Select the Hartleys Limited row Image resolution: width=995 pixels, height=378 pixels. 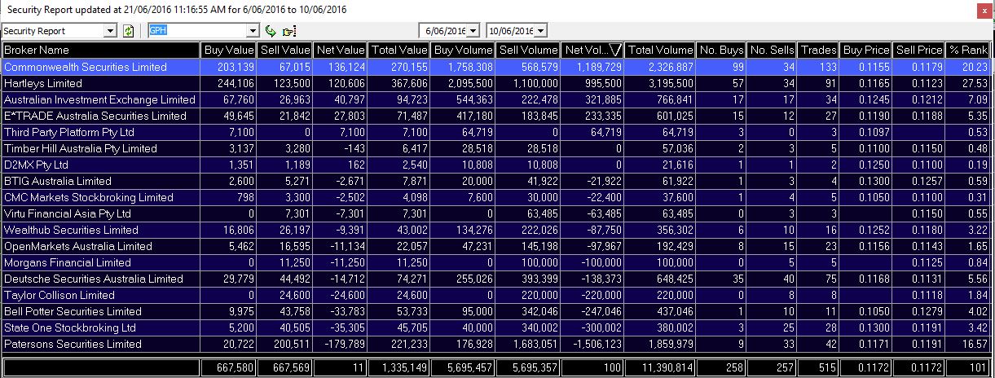(x=496, y=83)
